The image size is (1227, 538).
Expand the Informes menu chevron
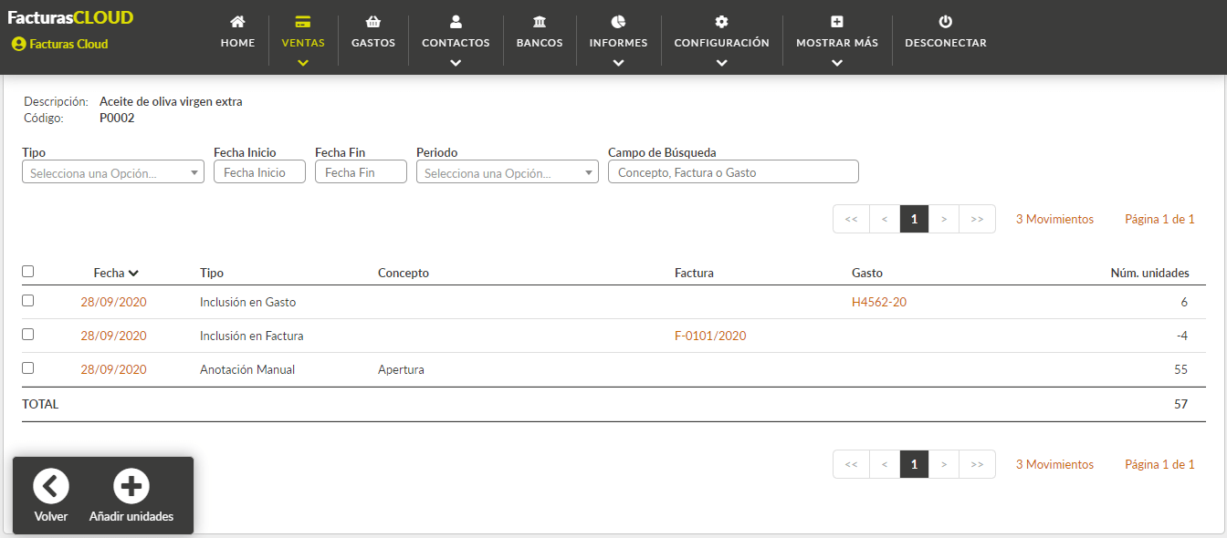click(618, 63)
